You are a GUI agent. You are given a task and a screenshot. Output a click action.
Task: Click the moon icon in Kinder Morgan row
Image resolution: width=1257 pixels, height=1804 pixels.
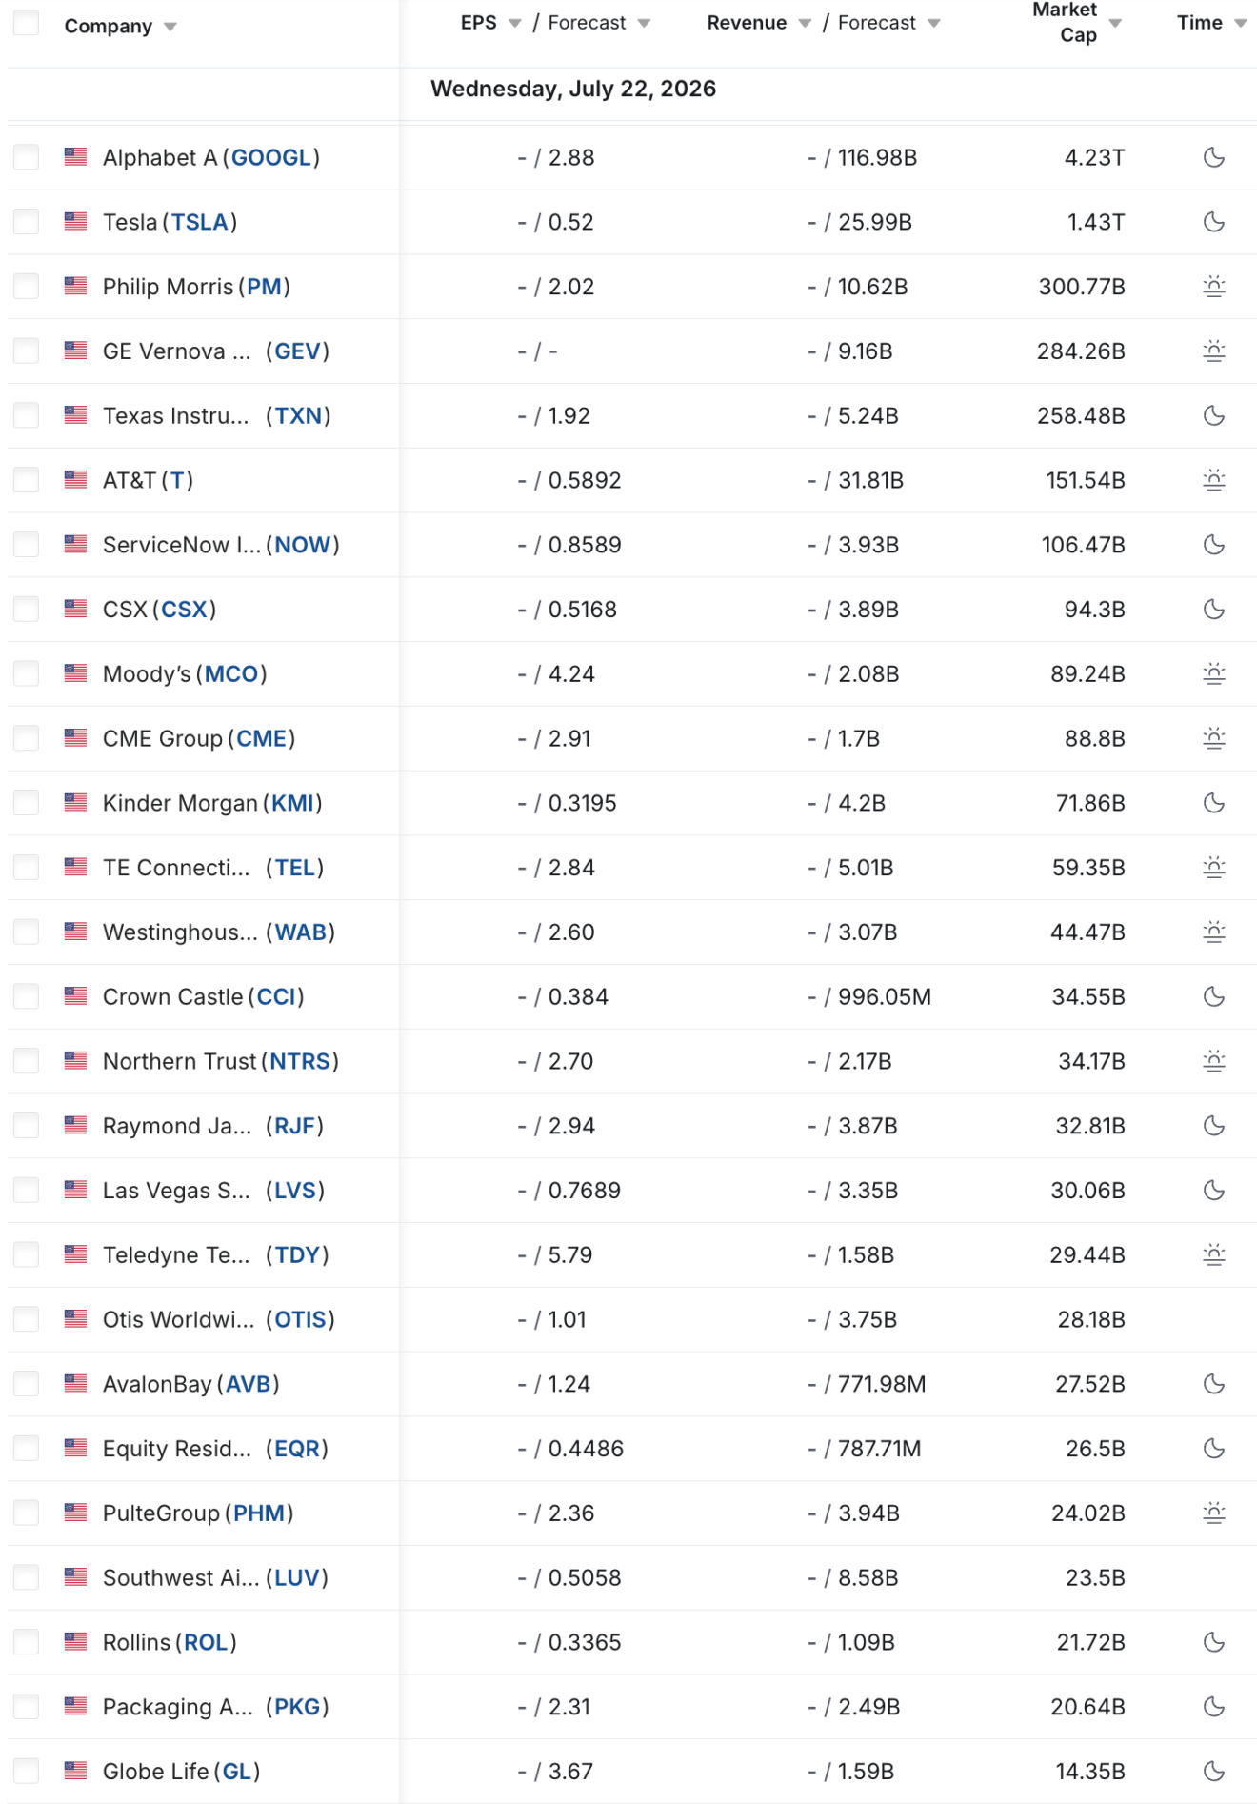[x=1213, y=803]
